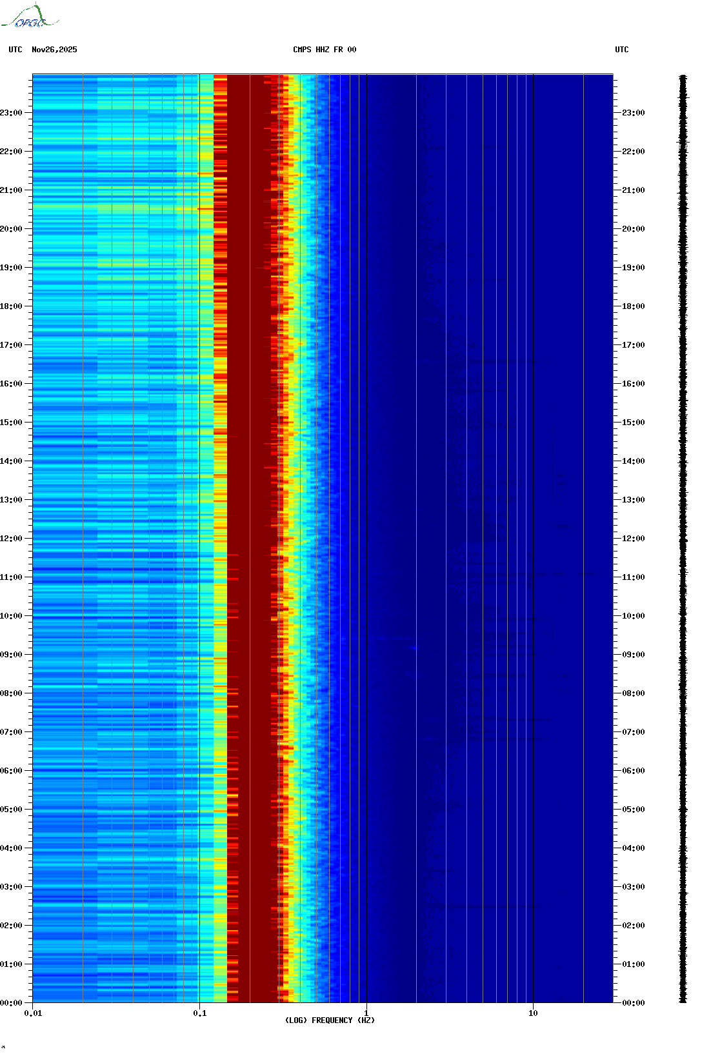Image resolution: width=711 pixels, height=1054 pixels.
Task: Click the (LOG) FREQUENCY (HZ) axis label
Action: pyautogui.click(x=330, y=1020)
